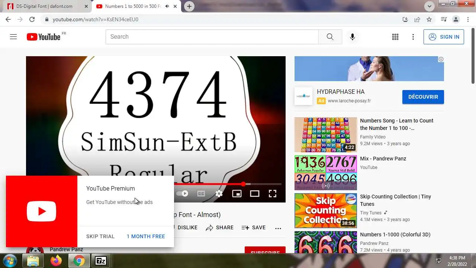476x268 pixels.
Task: Enter full screen video mode
Action: (273, 194)
